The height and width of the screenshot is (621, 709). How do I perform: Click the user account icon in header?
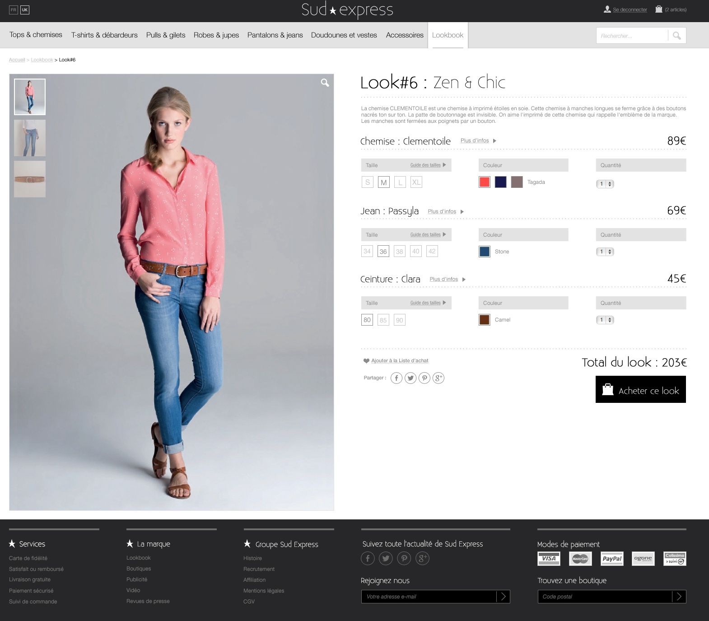[x=607, y=9]
